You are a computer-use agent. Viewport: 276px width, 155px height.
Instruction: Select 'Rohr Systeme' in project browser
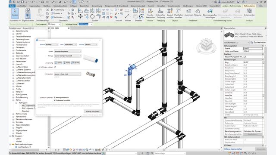[21, 95]
